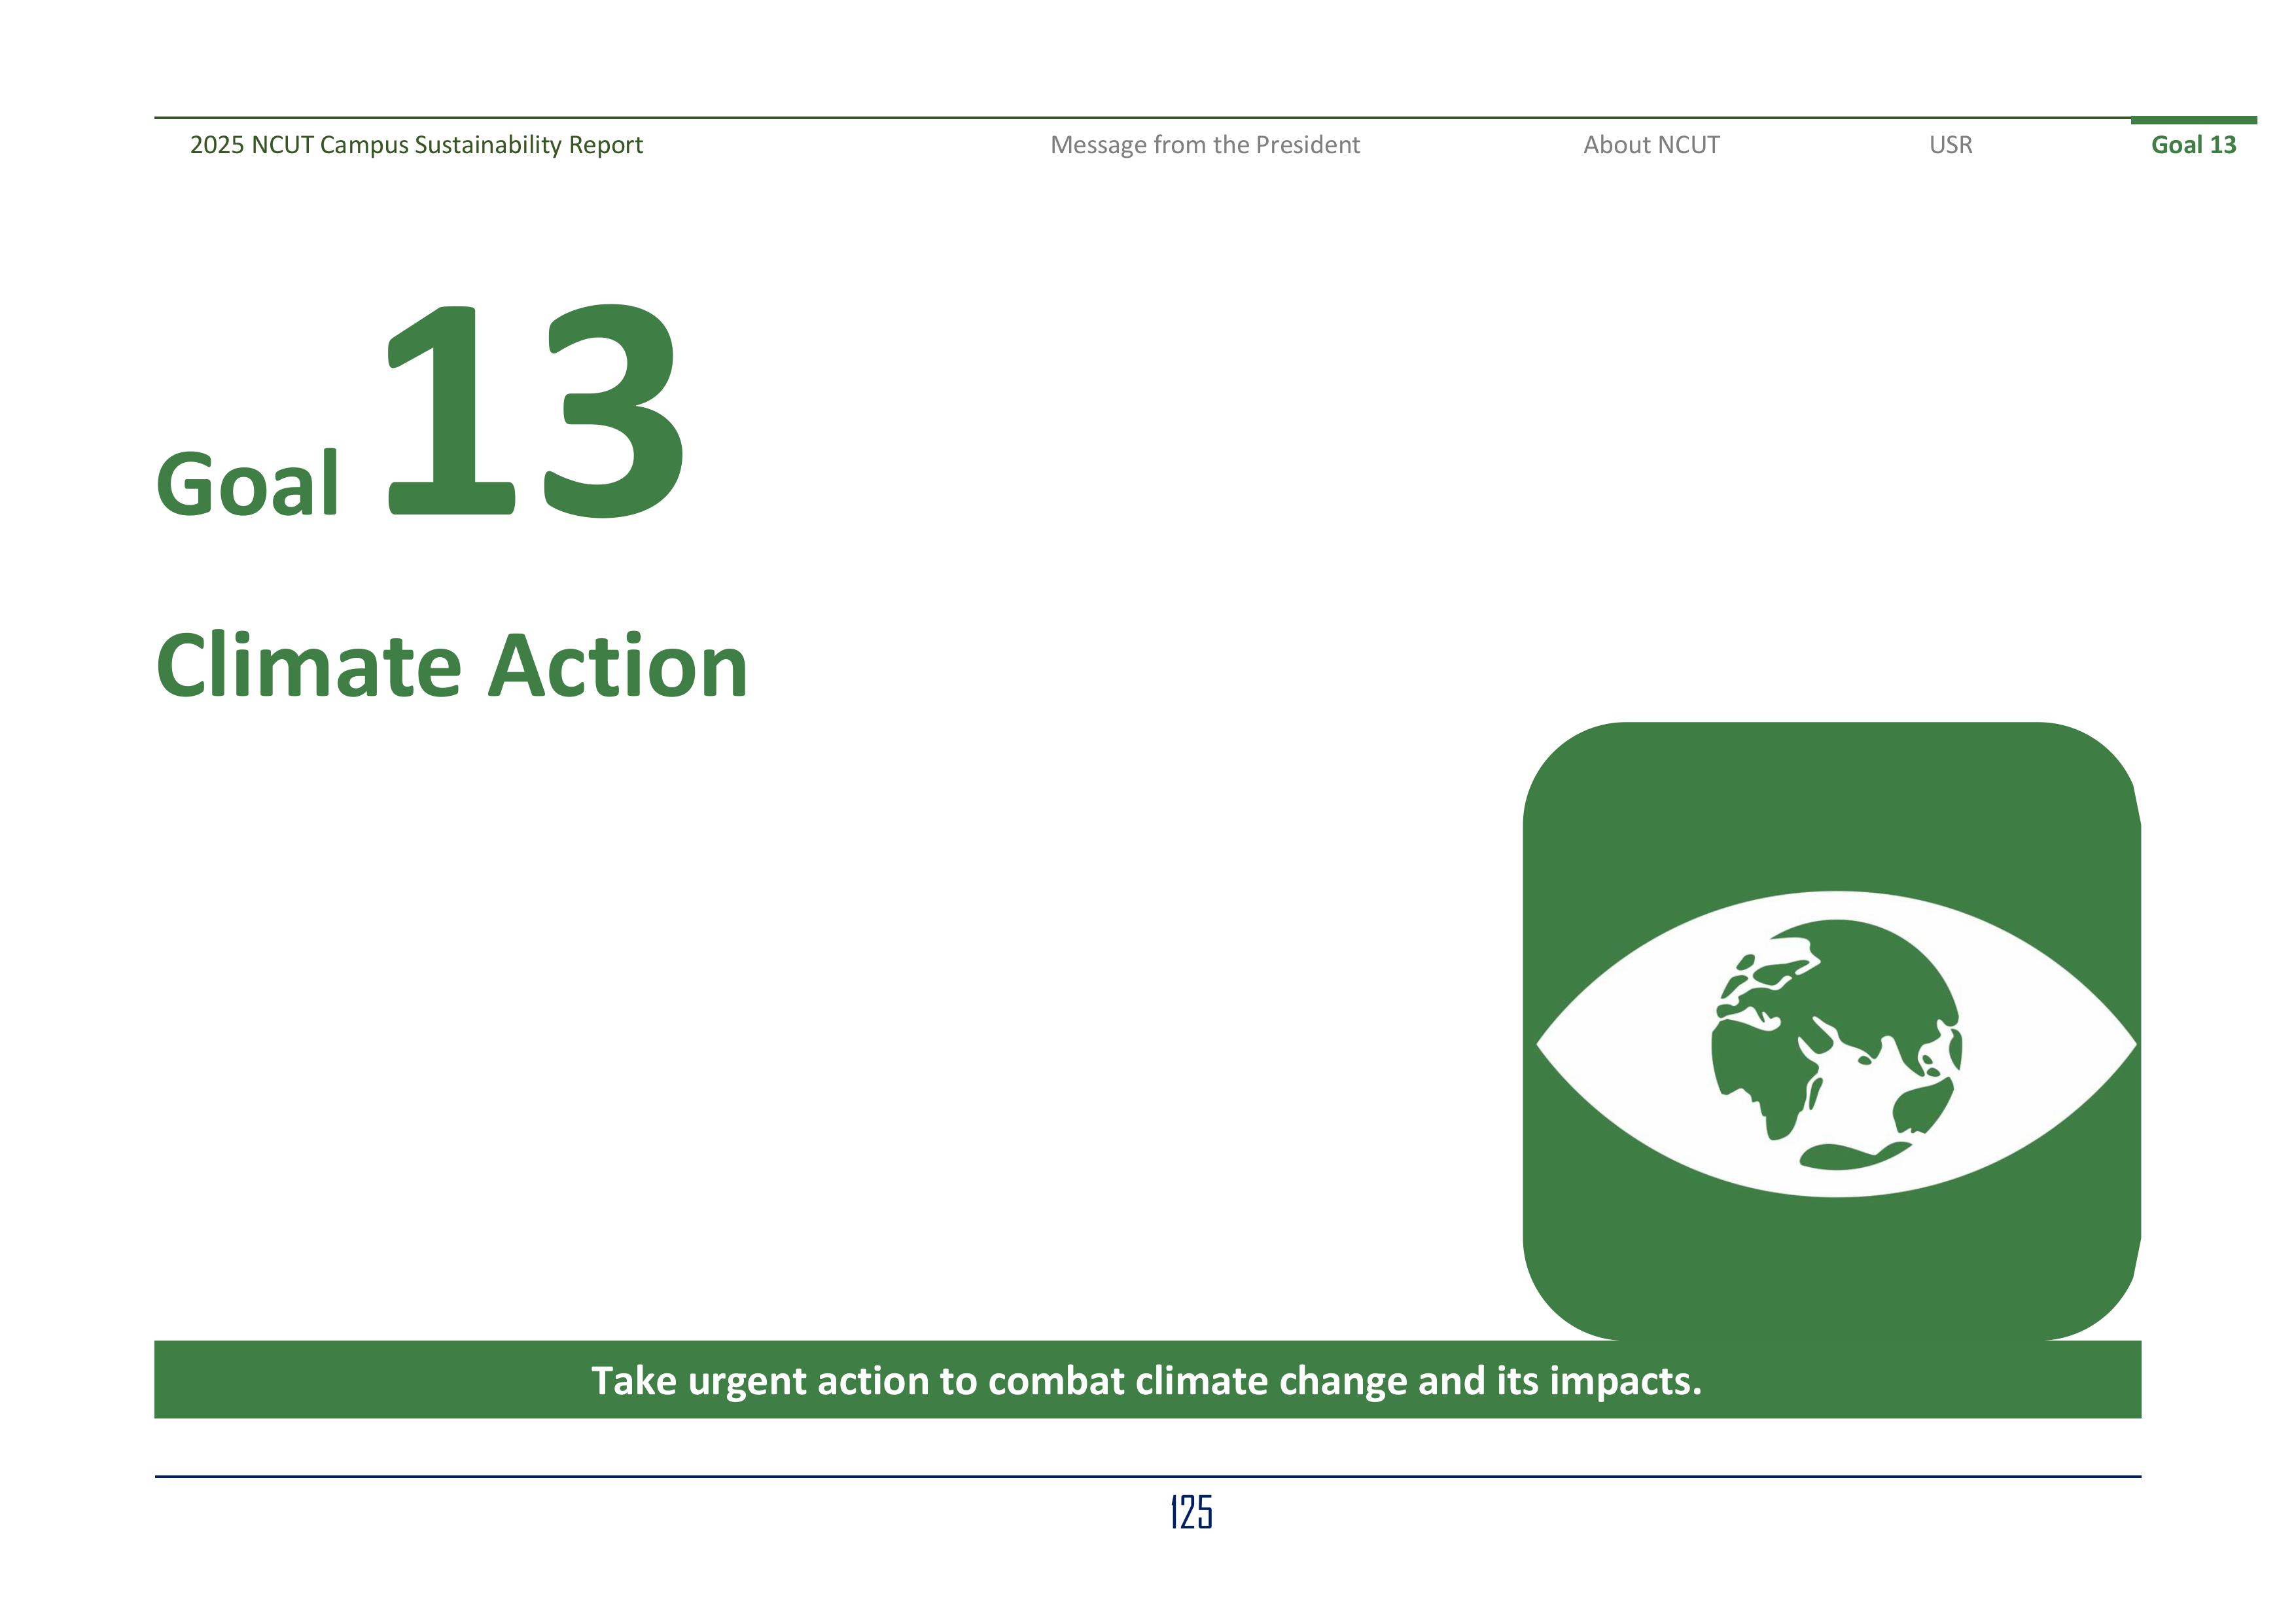
Task: Toggle the About NCUT header entry
Action: click(x=1651, y=144)
